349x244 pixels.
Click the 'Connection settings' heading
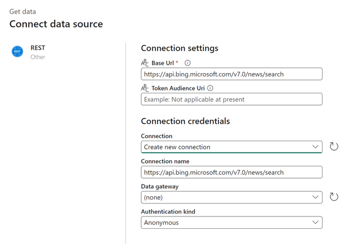[x=180, y=48]
